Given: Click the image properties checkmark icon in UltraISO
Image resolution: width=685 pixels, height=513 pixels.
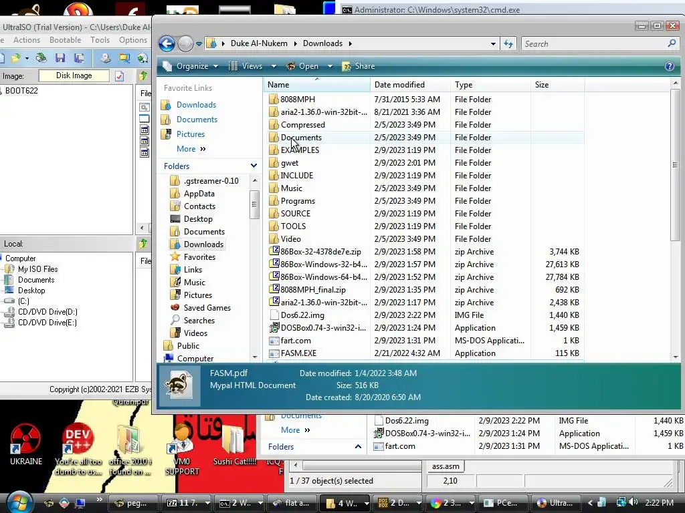Looking at the screenshot, I should click(x=119, y=76).
